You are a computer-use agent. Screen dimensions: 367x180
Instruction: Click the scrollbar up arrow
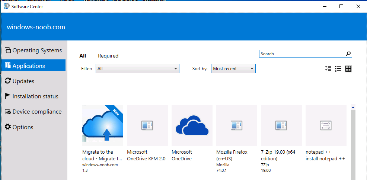click(x=353, y=107)
